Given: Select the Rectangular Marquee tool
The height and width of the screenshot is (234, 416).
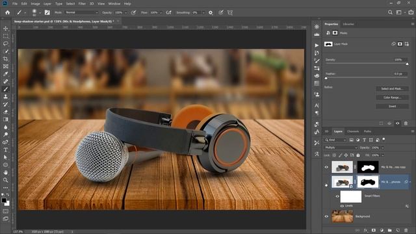Looking at the screenshot, I should 6,36.
